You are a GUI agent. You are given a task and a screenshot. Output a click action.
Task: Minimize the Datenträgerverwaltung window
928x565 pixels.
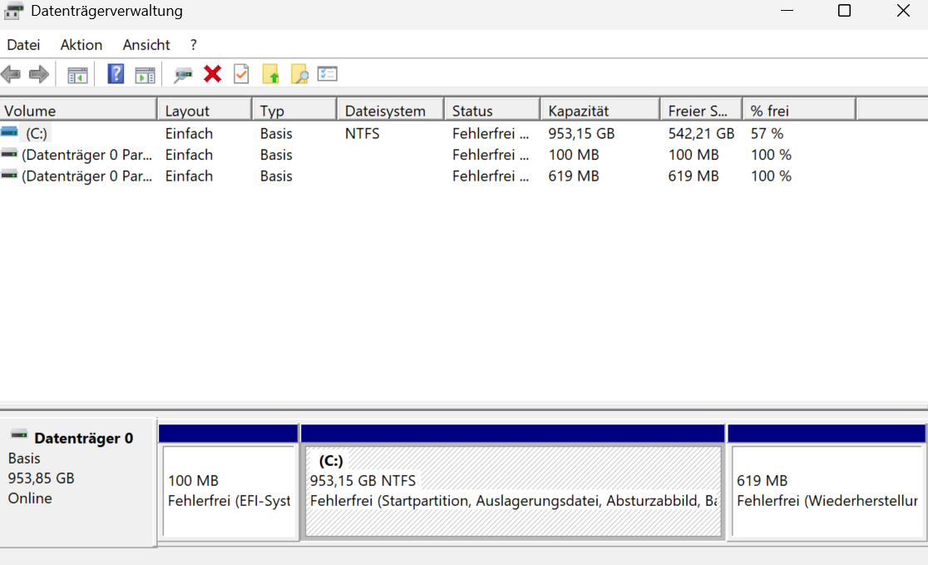coord(787,11)
